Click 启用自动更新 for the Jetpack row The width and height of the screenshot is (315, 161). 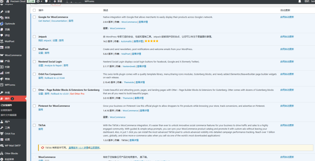click(287, 36)
